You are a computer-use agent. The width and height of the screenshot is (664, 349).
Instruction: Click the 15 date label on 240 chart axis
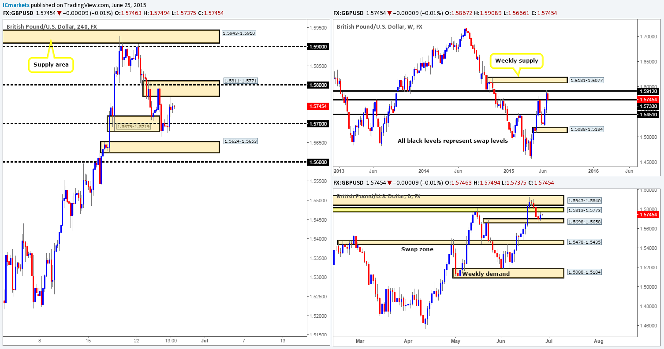[x=88, y=340]
